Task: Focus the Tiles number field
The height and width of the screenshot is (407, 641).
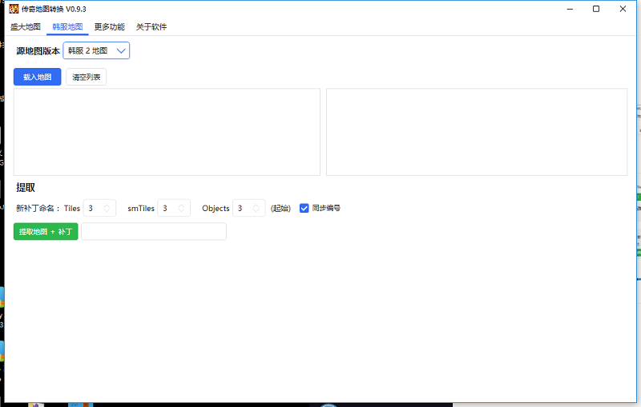Action: [x=99, y=209]
